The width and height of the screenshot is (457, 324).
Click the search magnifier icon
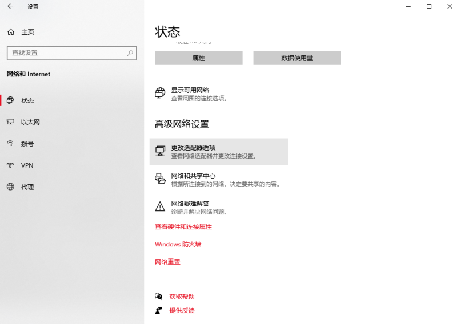point(130,53)
